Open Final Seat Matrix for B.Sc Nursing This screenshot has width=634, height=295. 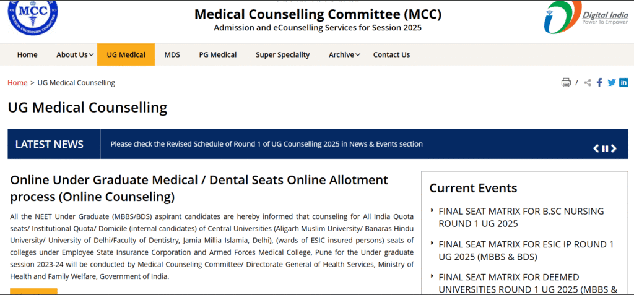tap(521, 217)
